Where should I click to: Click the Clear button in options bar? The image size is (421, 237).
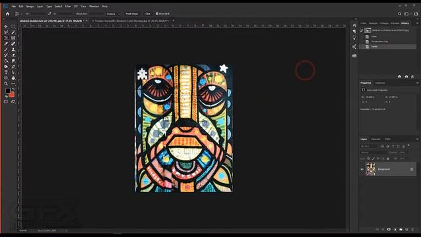coord(147,14)
